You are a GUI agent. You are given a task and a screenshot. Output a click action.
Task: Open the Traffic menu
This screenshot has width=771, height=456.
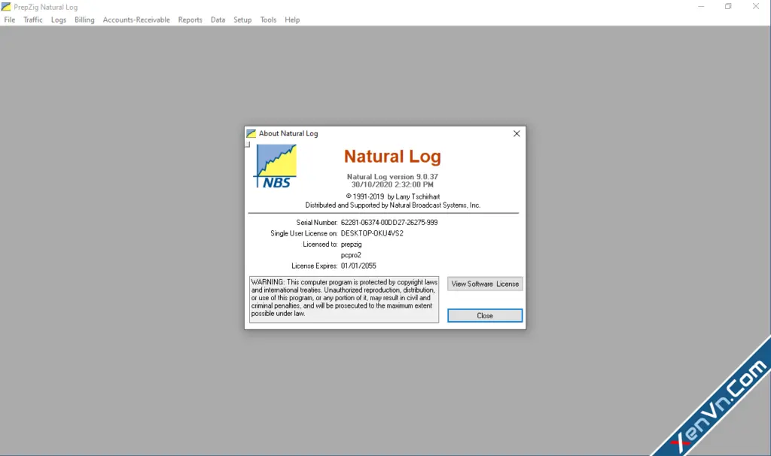33,20
